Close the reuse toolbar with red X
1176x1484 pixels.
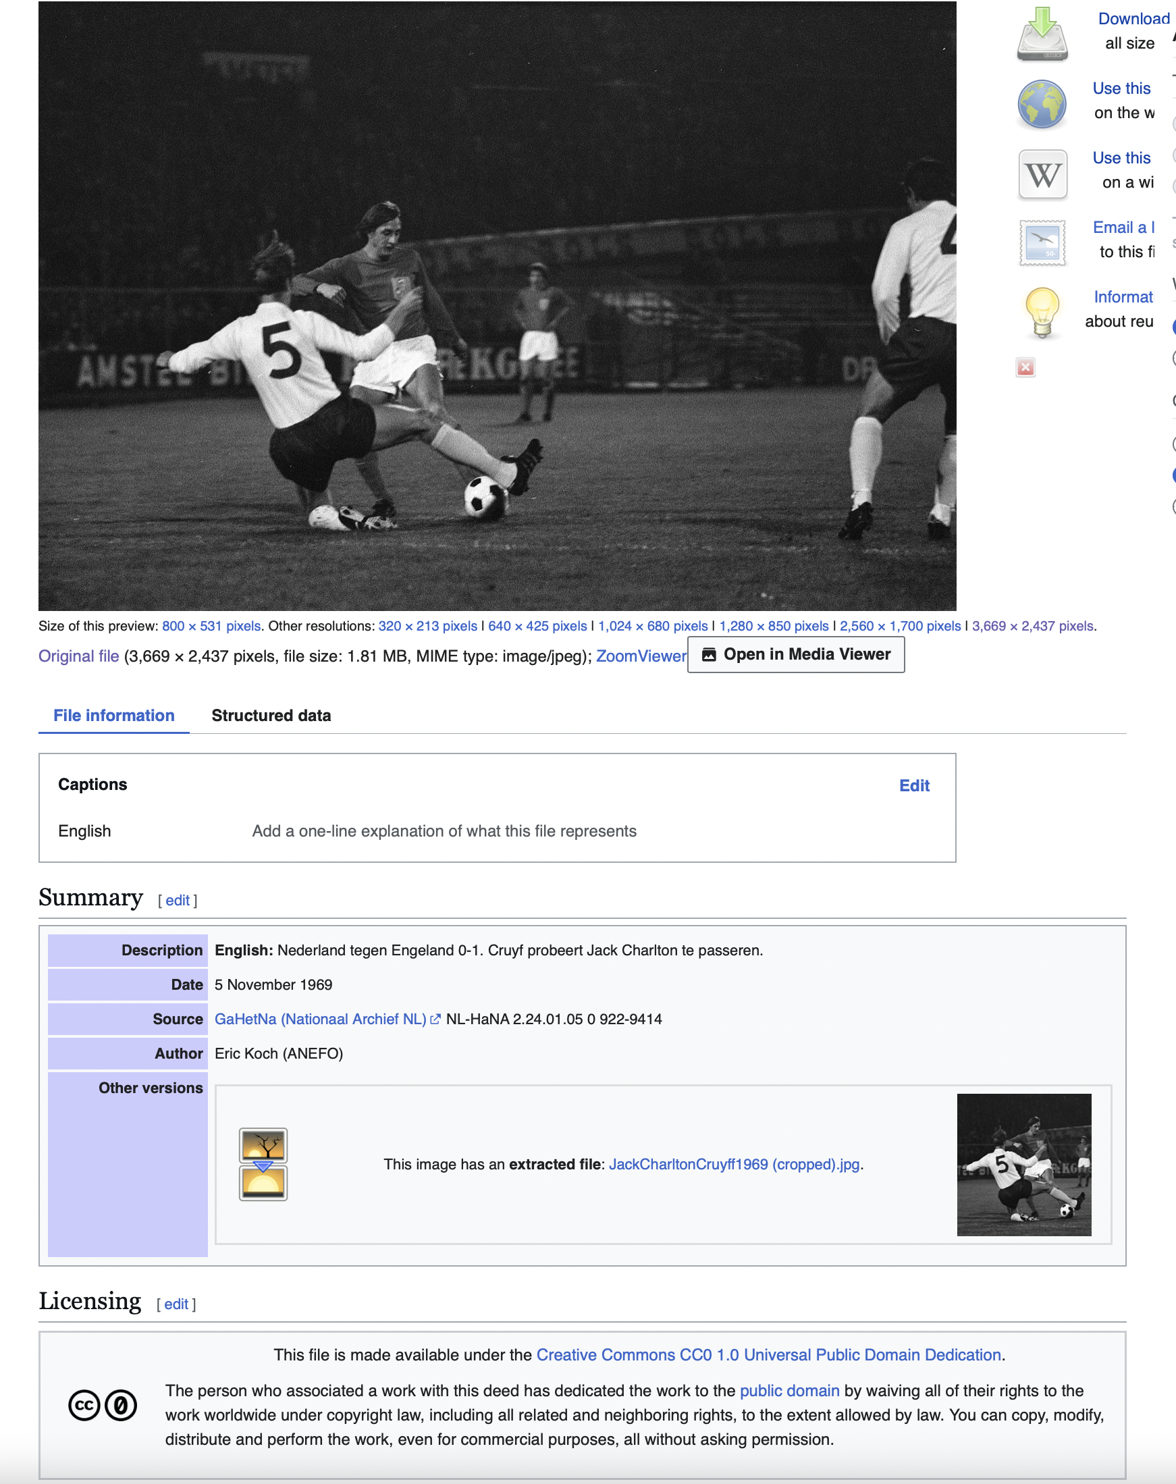point(1025,367)
